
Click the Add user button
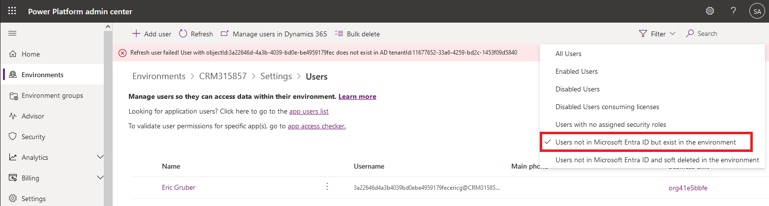coord(152,34)
